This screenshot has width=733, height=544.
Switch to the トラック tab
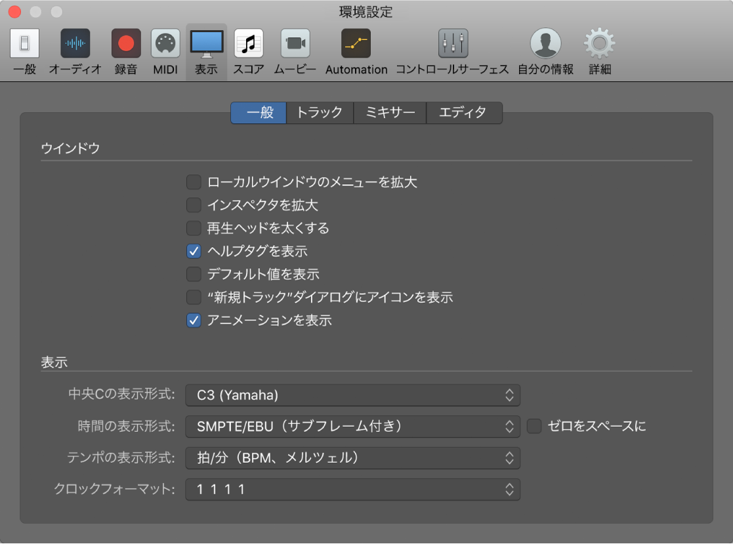click(320, 113)
